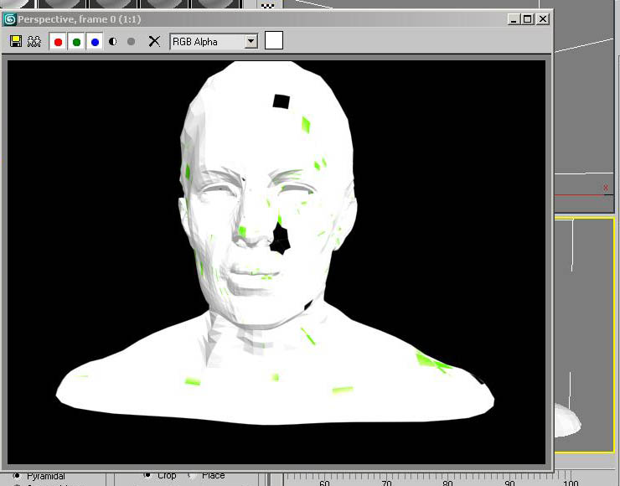Clear the rendered image with X
This screenshot has width=620, height=486.
coord(154,41)
